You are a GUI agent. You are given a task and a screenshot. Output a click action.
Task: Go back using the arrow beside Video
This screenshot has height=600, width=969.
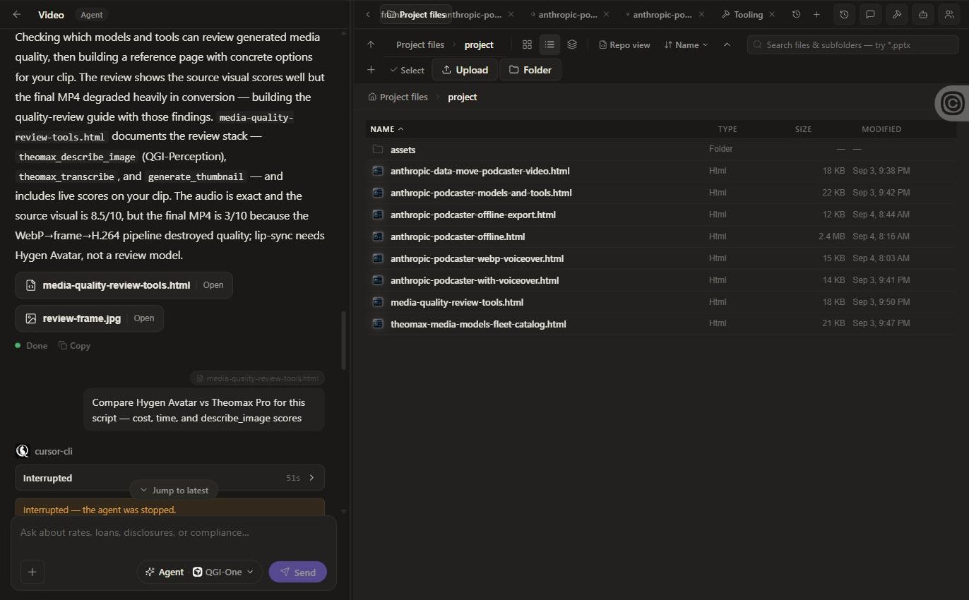(17, 15)
